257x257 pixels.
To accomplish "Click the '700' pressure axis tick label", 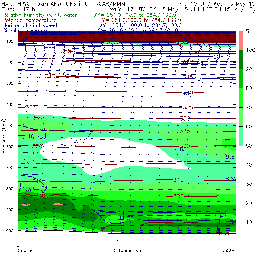I will tap(10, 167).
